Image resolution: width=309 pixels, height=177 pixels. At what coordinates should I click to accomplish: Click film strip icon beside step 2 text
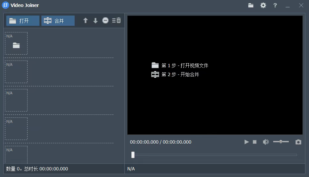(x=155, y=74)
